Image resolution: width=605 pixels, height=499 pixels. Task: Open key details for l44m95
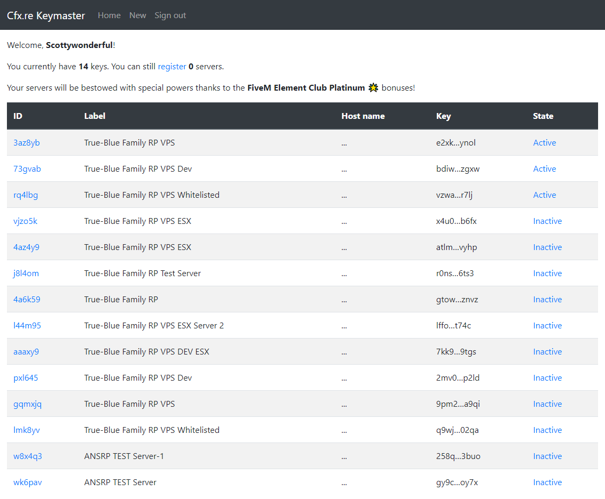click(x=27, y=325)
